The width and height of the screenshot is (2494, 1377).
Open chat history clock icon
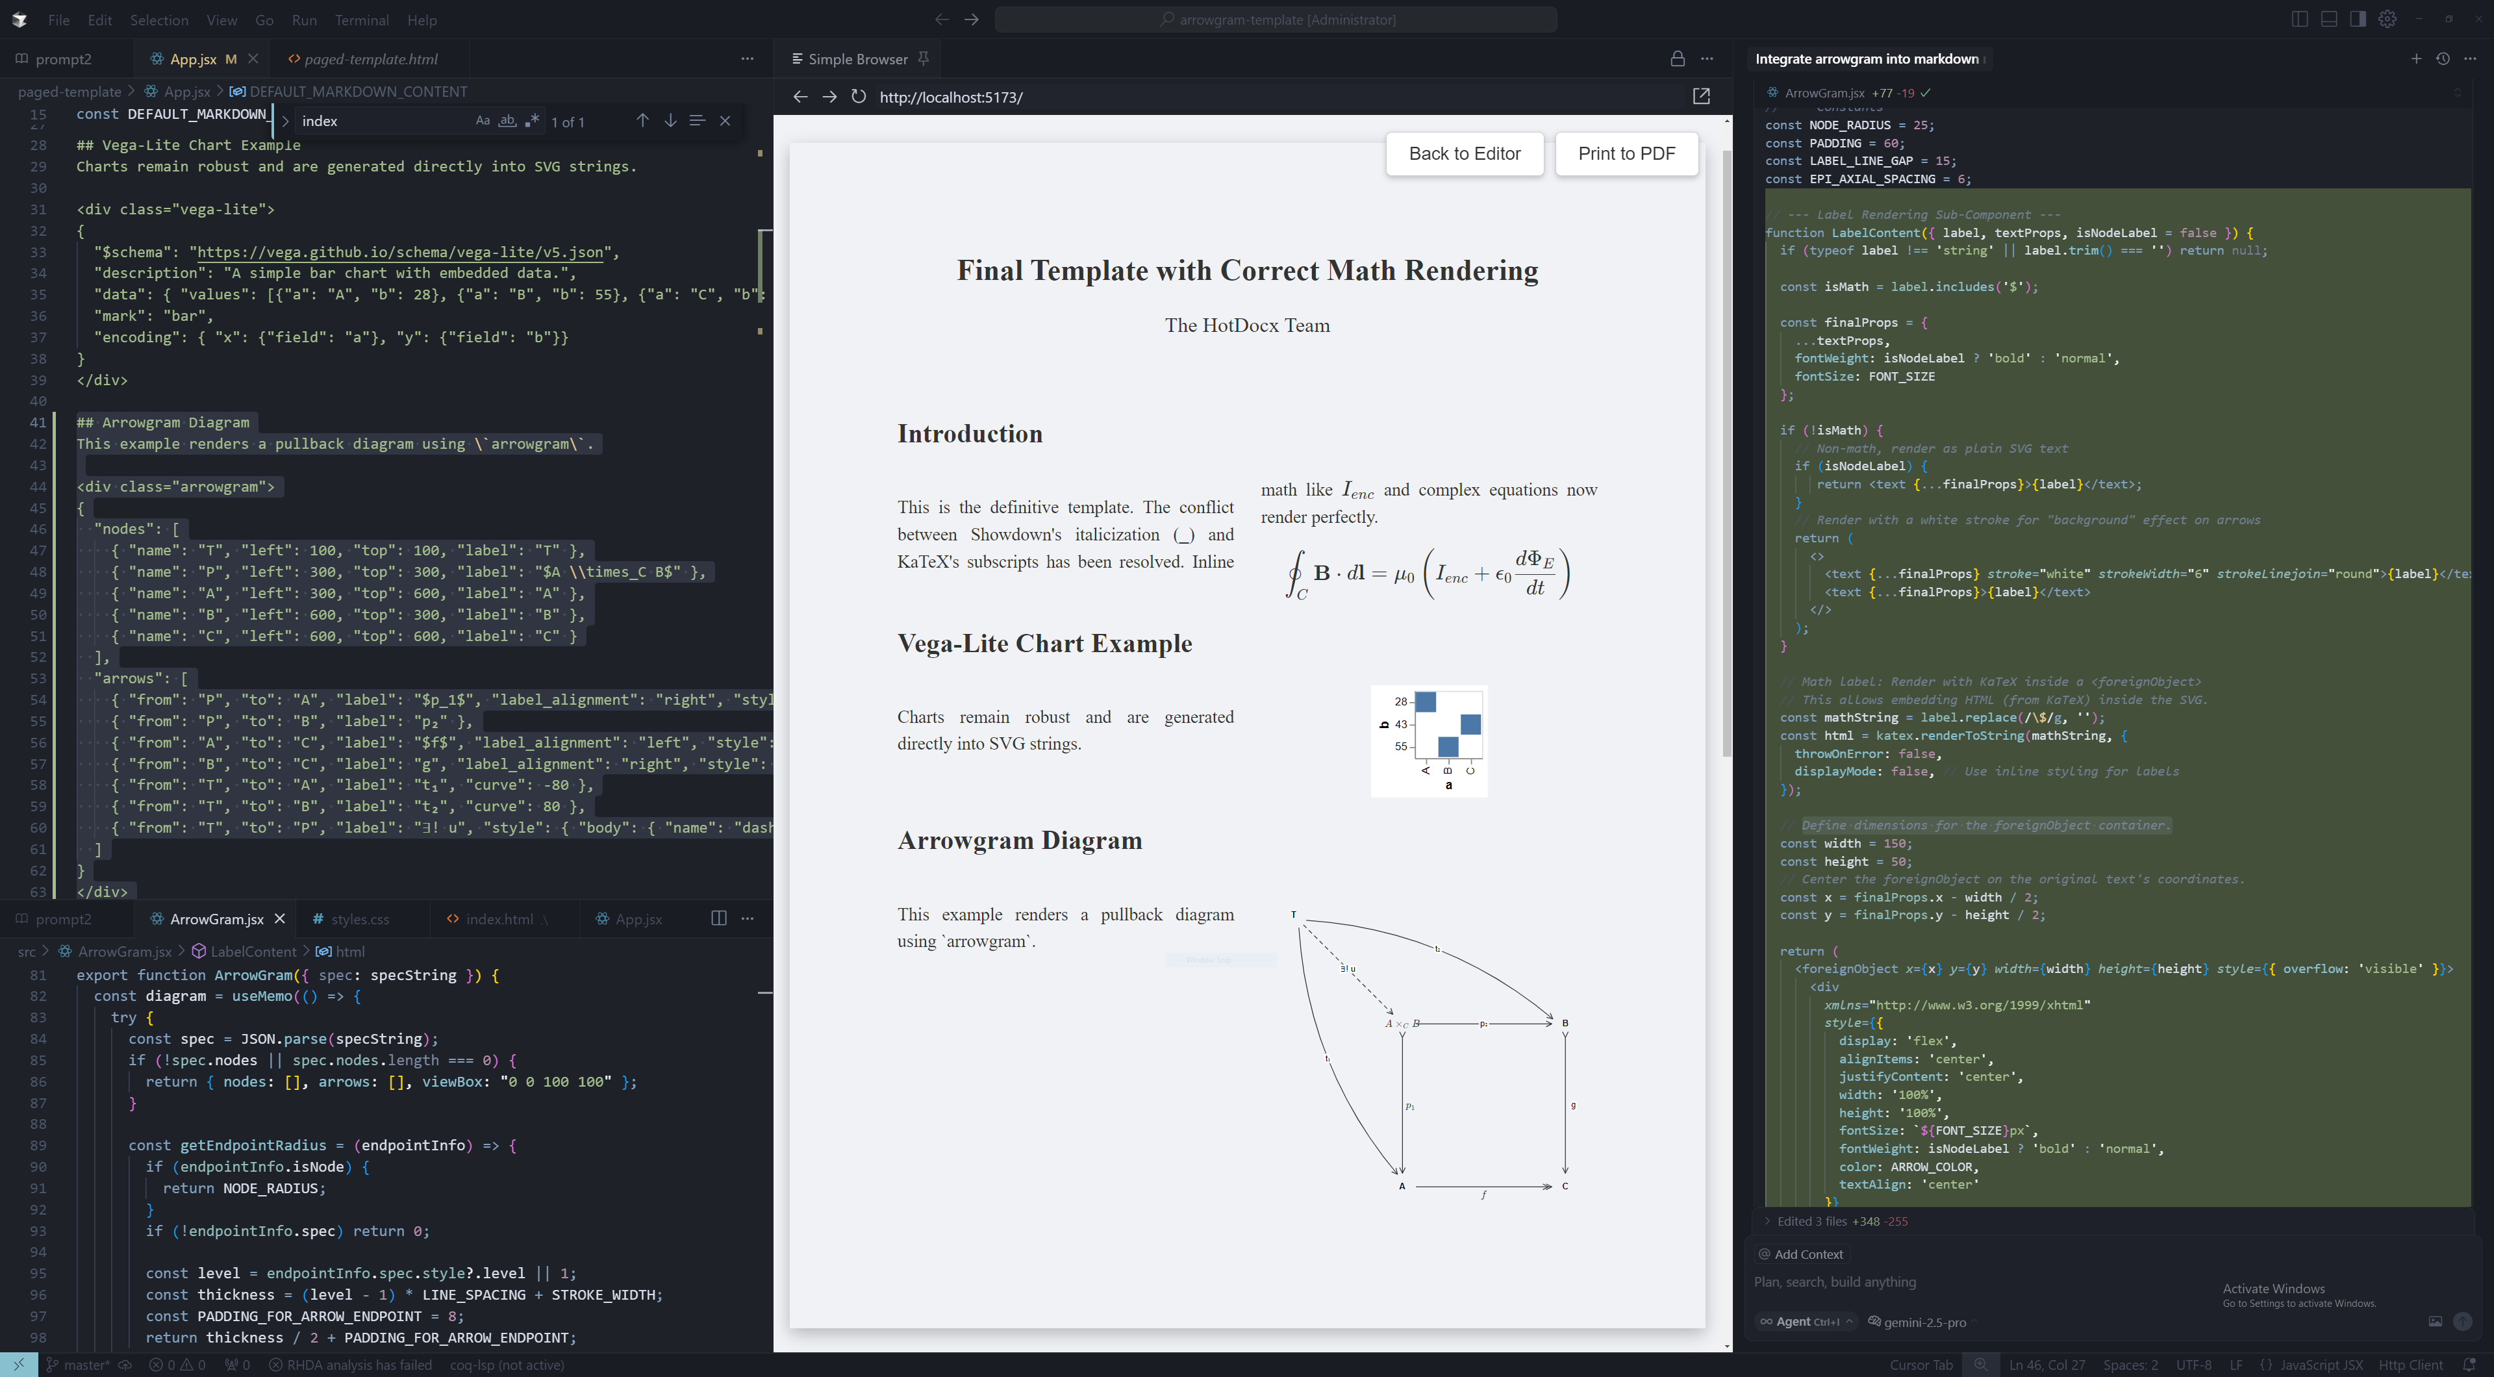point(2443,59)
